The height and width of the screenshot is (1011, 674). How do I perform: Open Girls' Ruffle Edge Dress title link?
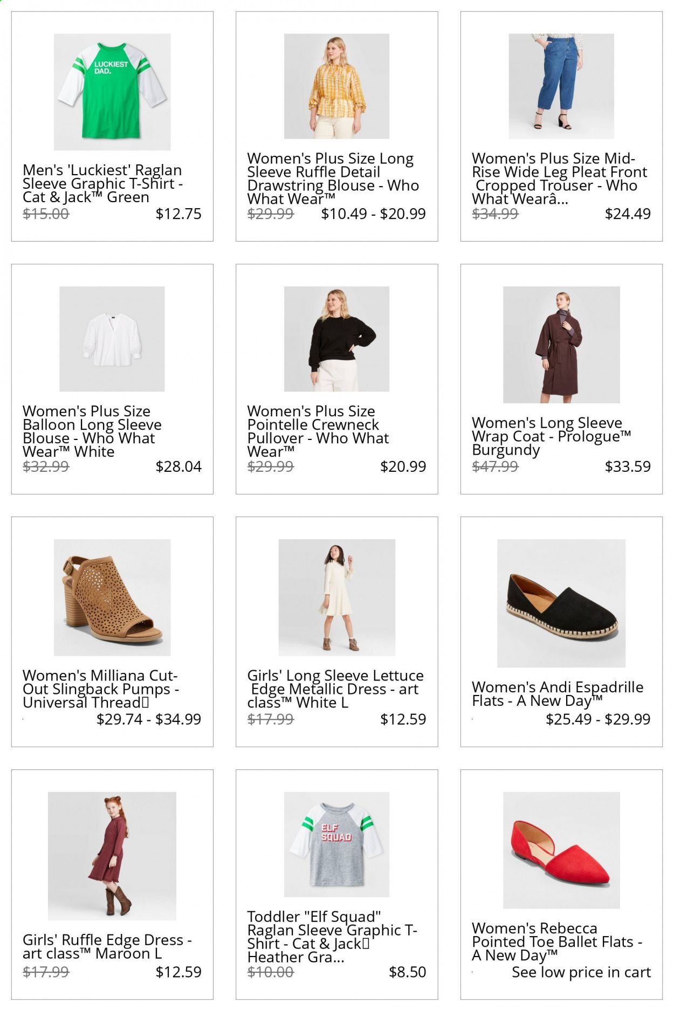click(x=107, y=946)
